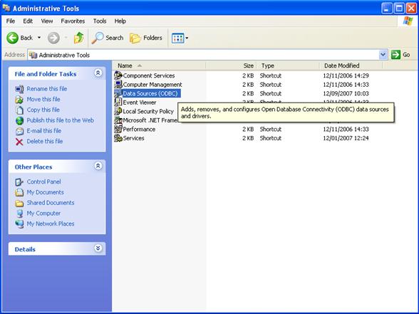Open the Back history dropdown arrow
Screen dimensions: 419x314
pos(39,38)
